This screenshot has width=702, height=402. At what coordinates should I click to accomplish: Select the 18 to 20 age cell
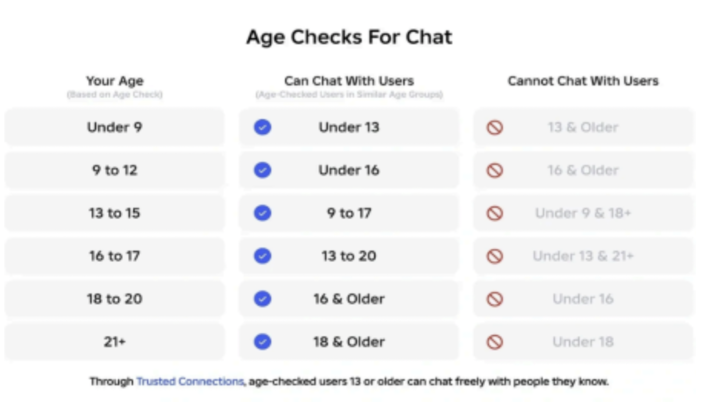(x=115, y=299)
